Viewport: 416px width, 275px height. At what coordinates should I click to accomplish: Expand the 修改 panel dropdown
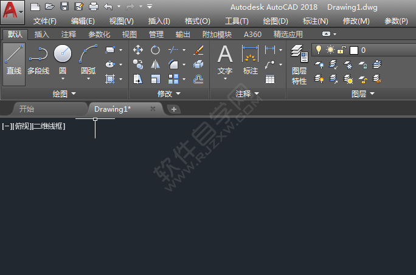tap(168, 93)
